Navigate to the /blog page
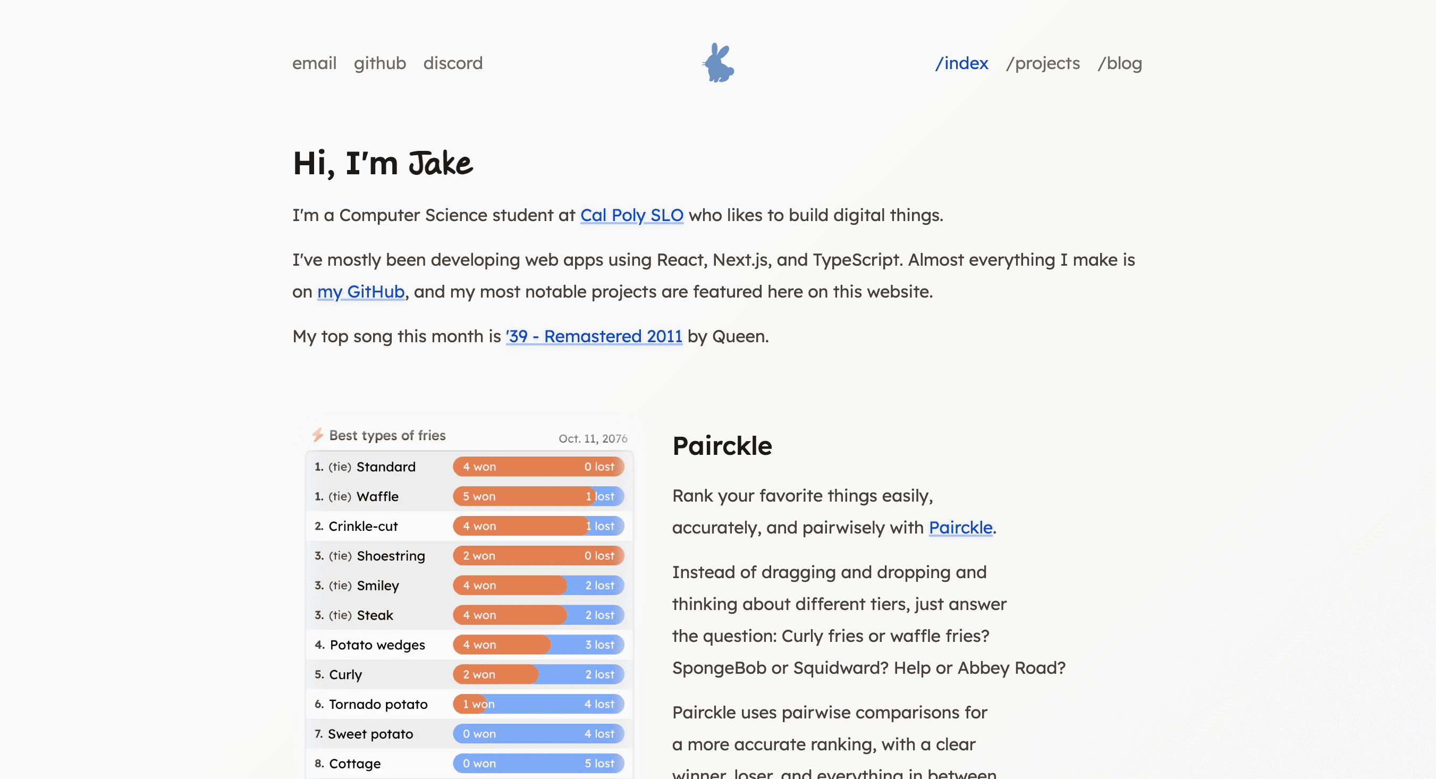Image resolution: width=1436 pixels, height=779 pixels. (1120, 63)
